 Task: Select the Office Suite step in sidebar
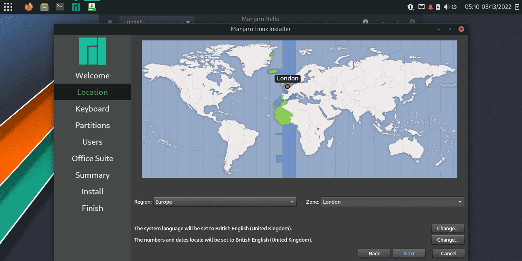coord(92,158)
